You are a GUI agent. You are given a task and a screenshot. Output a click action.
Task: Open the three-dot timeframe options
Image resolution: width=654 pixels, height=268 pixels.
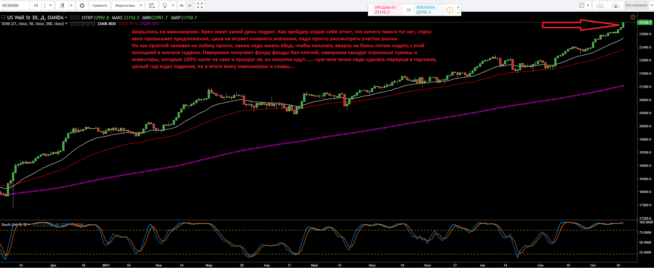(45, 5)
